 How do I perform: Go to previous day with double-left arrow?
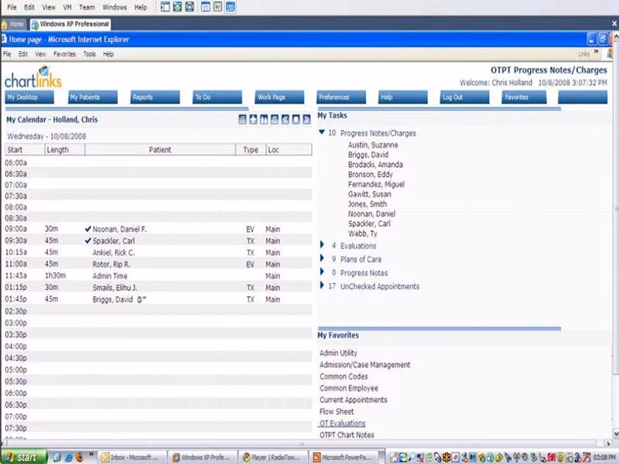click(x=285, y=120)
